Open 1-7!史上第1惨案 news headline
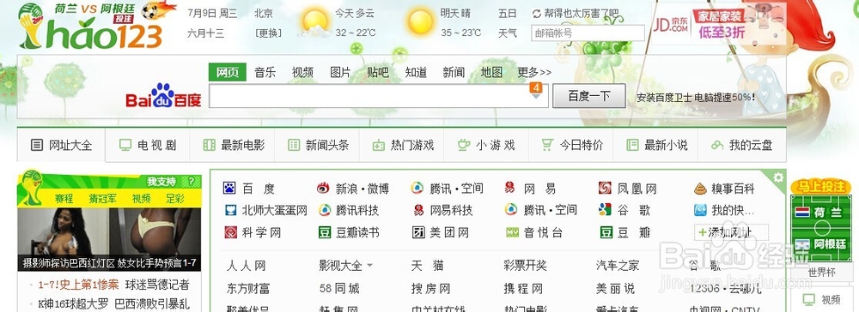The height and width of the screenshot is (312, 859). pos(78,285)
